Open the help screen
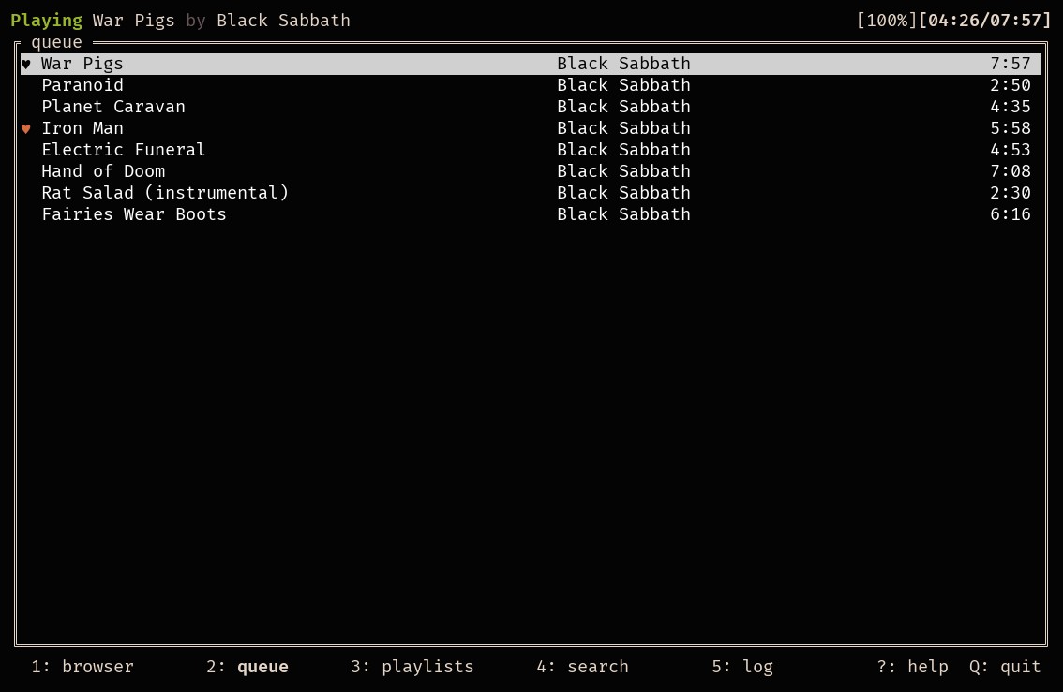 pos(912,667)
